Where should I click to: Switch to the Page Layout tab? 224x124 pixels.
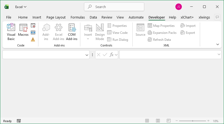coord(56,17)
